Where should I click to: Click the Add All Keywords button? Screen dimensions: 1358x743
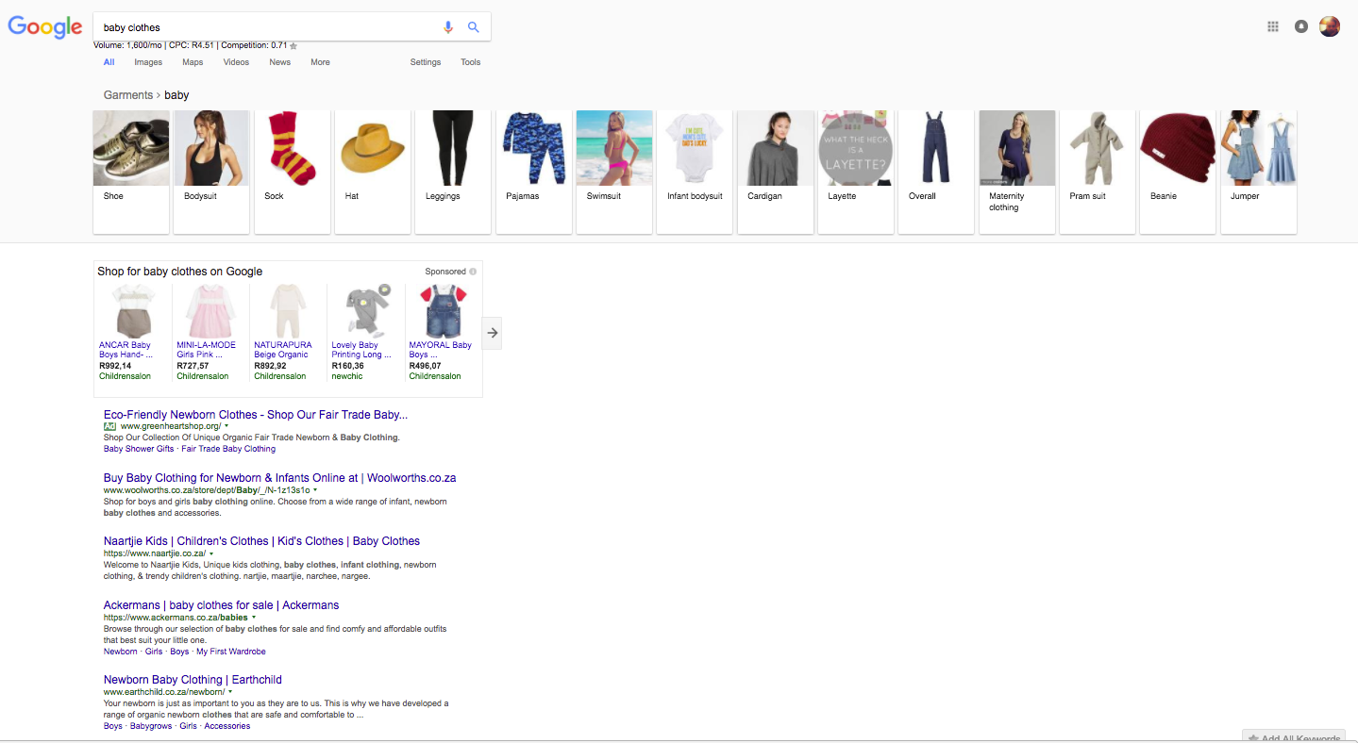1296,737
